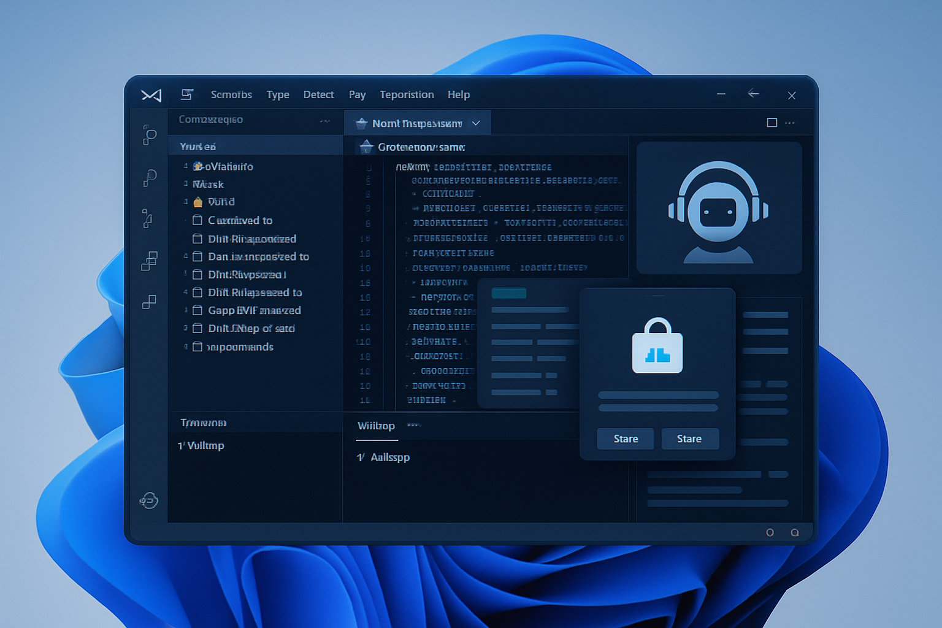Expand the Vuiid tree arrow
Screen dimensions: 942x628
point(186,201)
